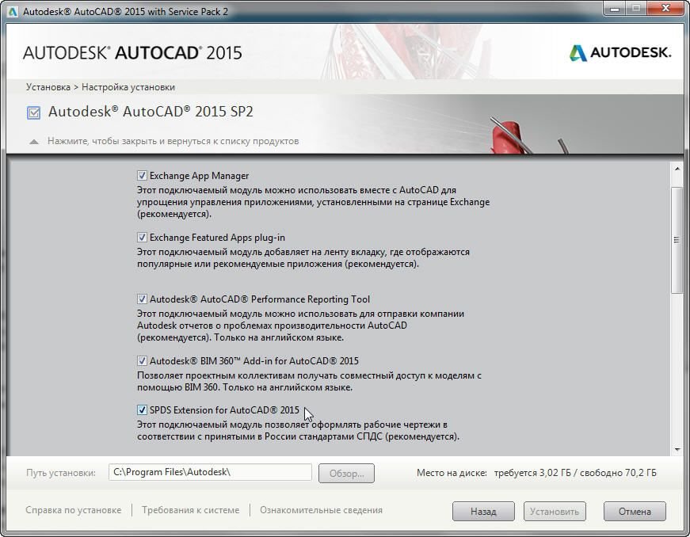This screenshot has height=537, width=690.
Task: Open the Справка по установке link
Action: pyautogui.click(x=74, y=510)
